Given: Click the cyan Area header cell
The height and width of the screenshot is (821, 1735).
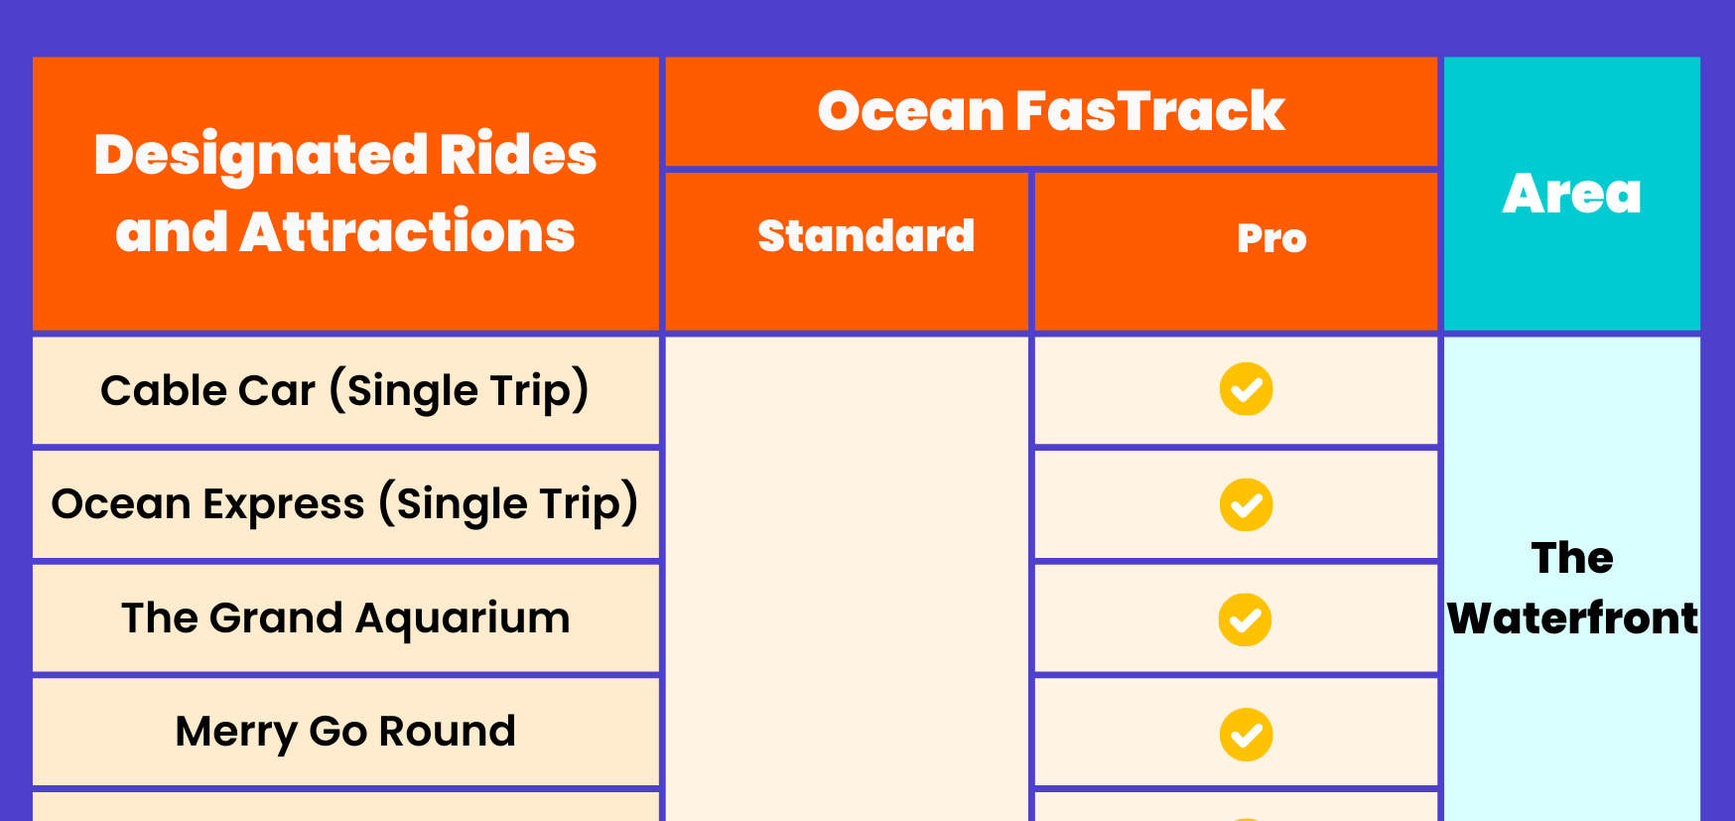Looking at the screenshot, I should point(1571,194).
